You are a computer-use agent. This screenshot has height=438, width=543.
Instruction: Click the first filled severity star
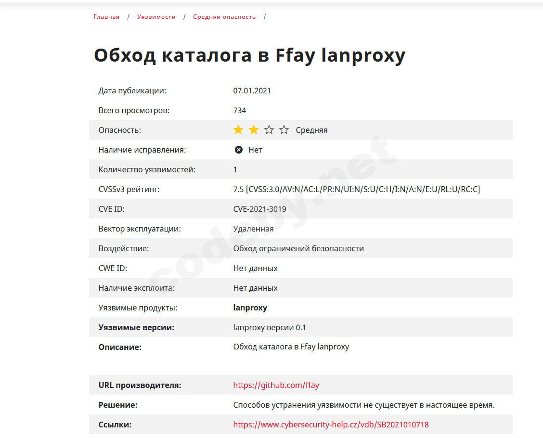pyautogui.click(x=238, y=130)
